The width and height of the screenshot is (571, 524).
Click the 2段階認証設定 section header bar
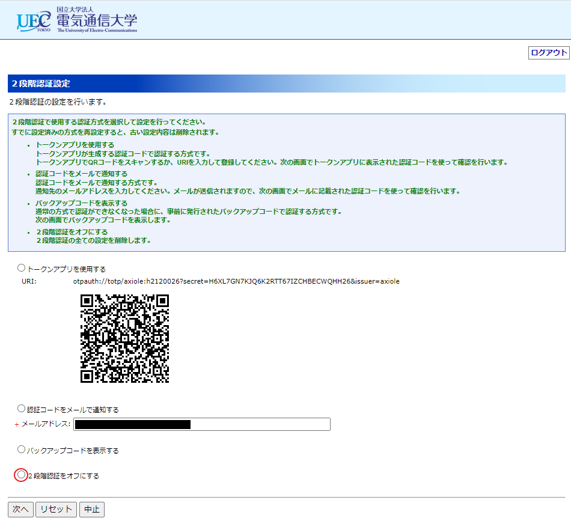click(x=286, y=84)
